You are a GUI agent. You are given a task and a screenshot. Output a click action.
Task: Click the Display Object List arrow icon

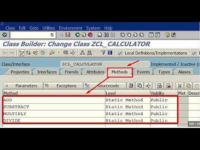tap(72, 53)
